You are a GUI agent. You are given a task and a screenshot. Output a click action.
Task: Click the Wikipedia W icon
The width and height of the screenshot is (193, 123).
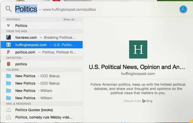click(9, 25)
